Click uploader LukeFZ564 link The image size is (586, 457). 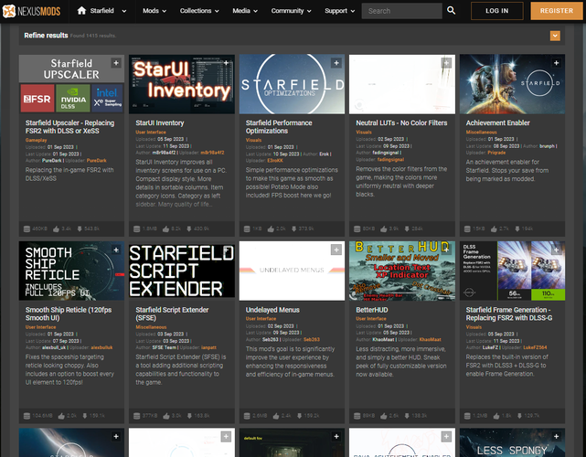[535, 347]
